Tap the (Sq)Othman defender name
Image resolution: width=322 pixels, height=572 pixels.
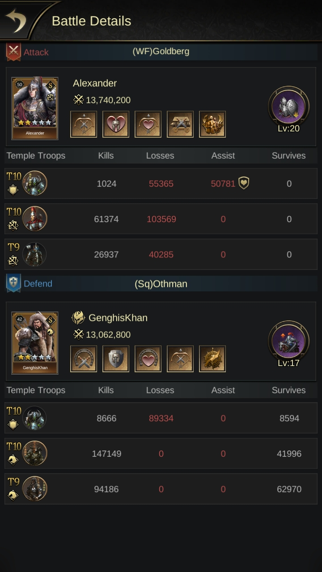coord(161,284)
